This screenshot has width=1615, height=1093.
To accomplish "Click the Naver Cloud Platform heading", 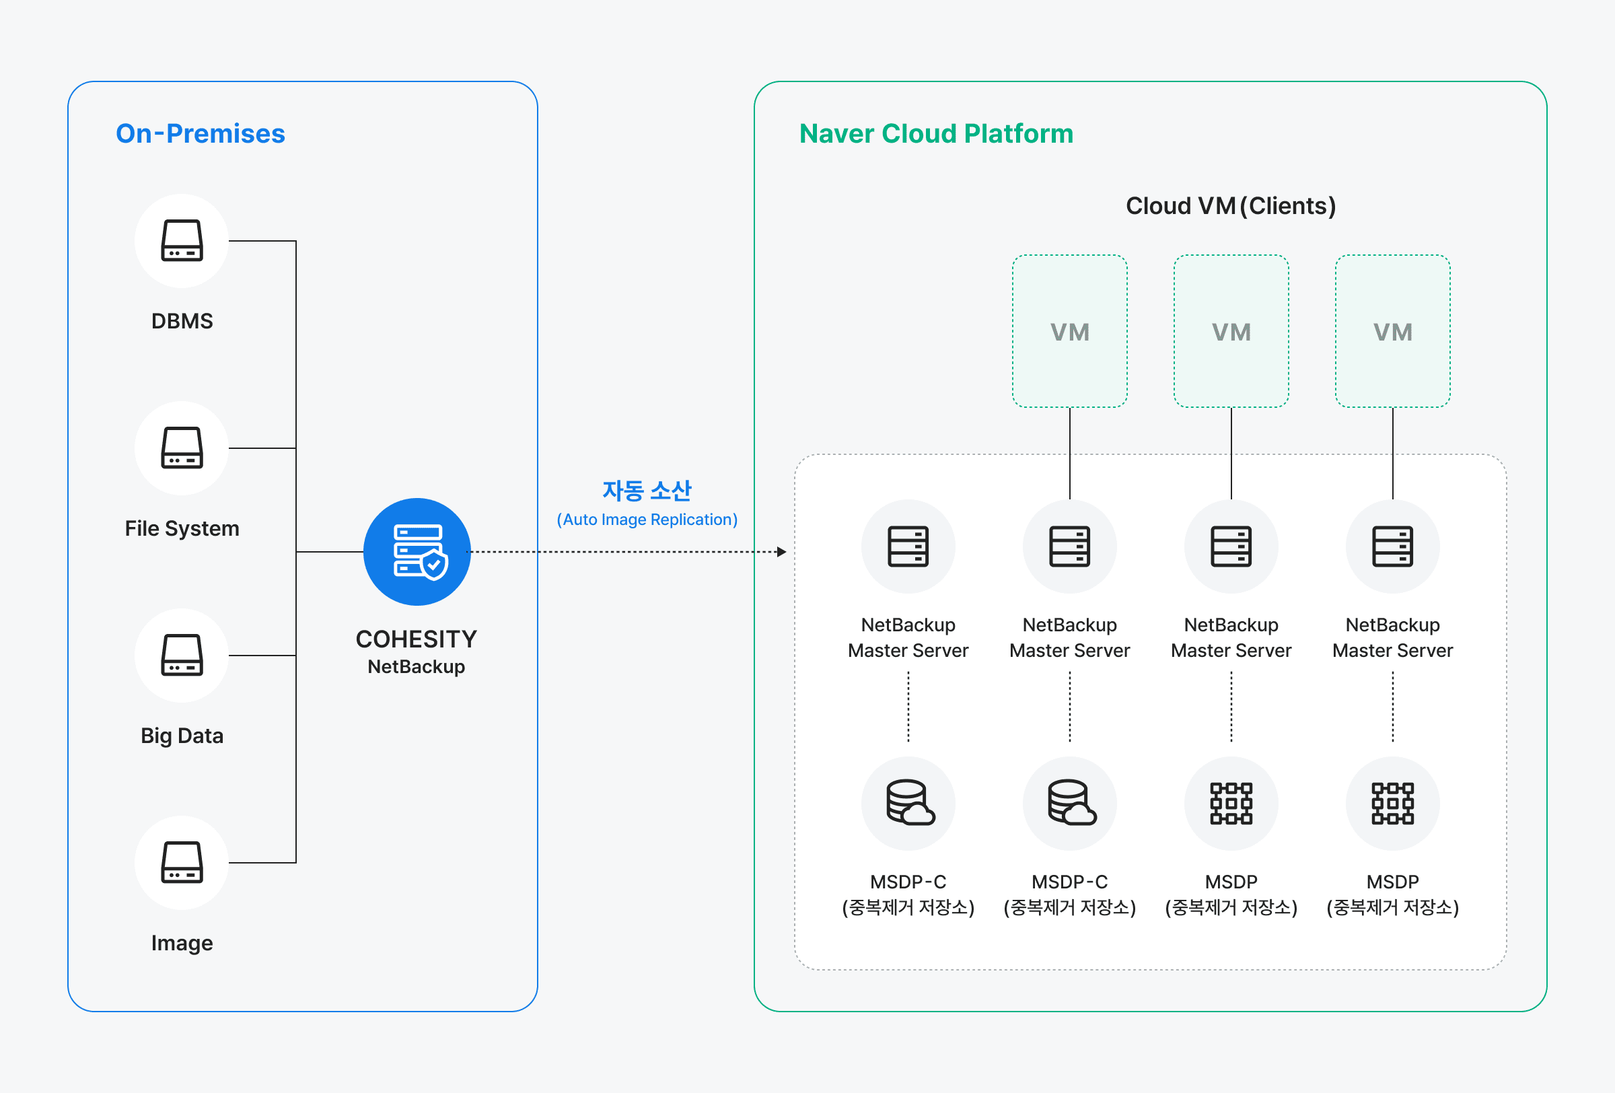I will [936, 133].
